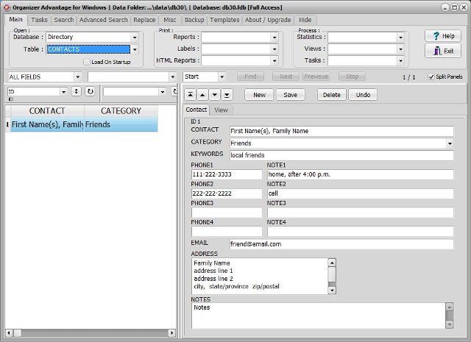Open the Misc tab
The image size is (471, 342).
170,20
